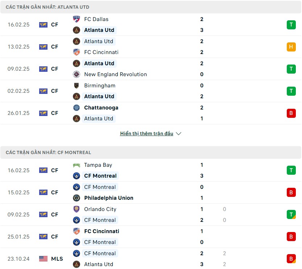Select the Atlanta Utd name in 09.02.25 match
This screenshot has height=269, width=302.
click(x=99, y=63)
